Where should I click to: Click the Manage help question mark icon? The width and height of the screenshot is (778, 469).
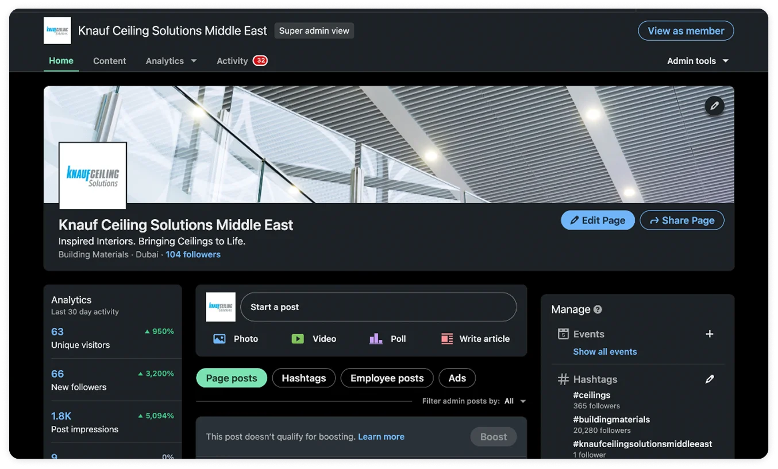click(x=598, y=309)
